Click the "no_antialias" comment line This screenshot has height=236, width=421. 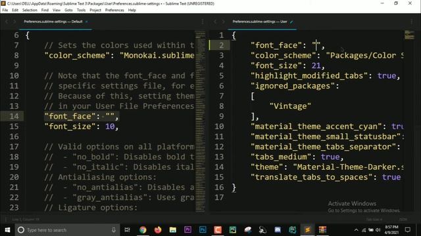119,187
